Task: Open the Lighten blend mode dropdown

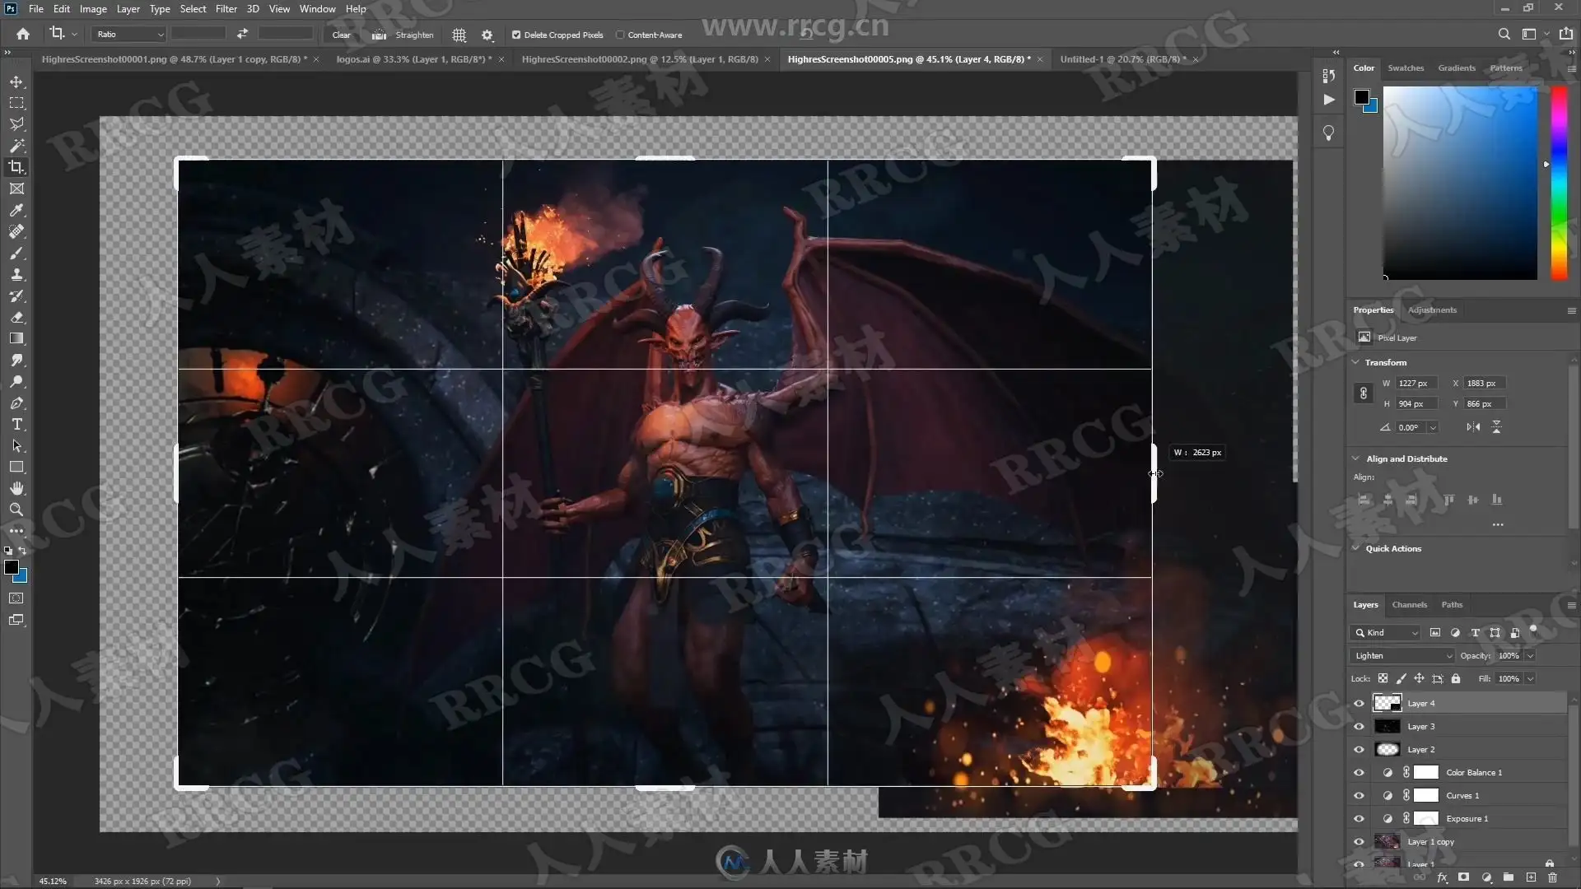Action: click(1401, 655)
